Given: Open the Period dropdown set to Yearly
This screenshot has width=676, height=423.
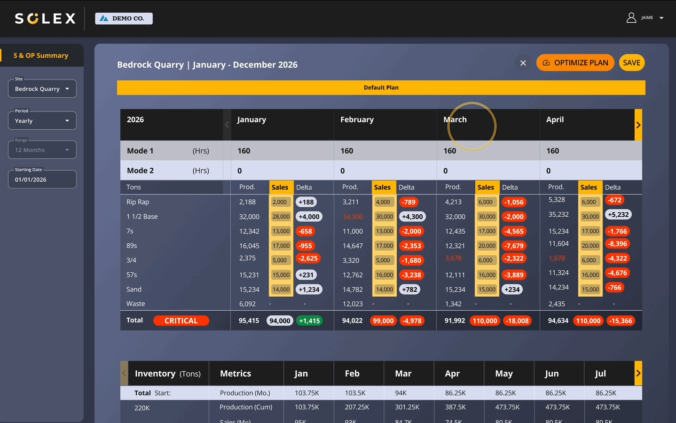Looking at the screenshot, I should (x=42, y=121).
